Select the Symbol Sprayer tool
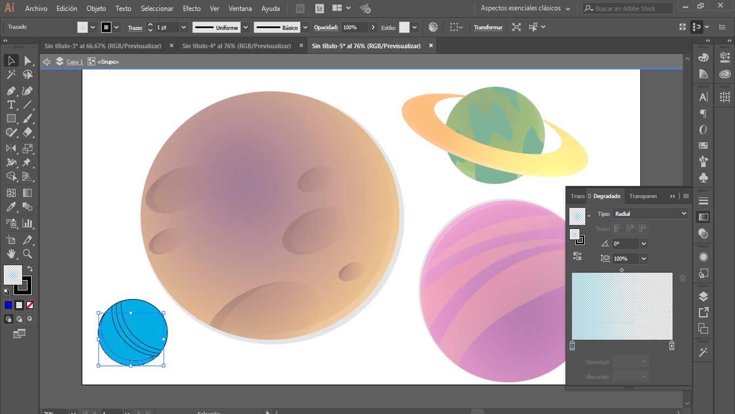 click(11, 223)
